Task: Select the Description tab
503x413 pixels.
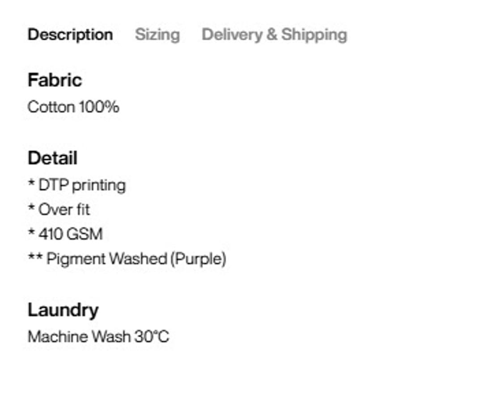Action: (70, 35)
